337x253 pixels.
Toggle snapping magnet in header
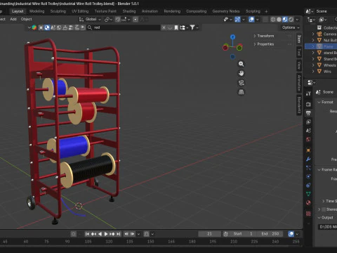pos(118,20)
